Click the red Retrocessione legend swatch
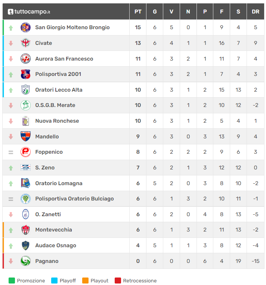The height and width of the screenshot is (285, 266). (x=118, y=281)
